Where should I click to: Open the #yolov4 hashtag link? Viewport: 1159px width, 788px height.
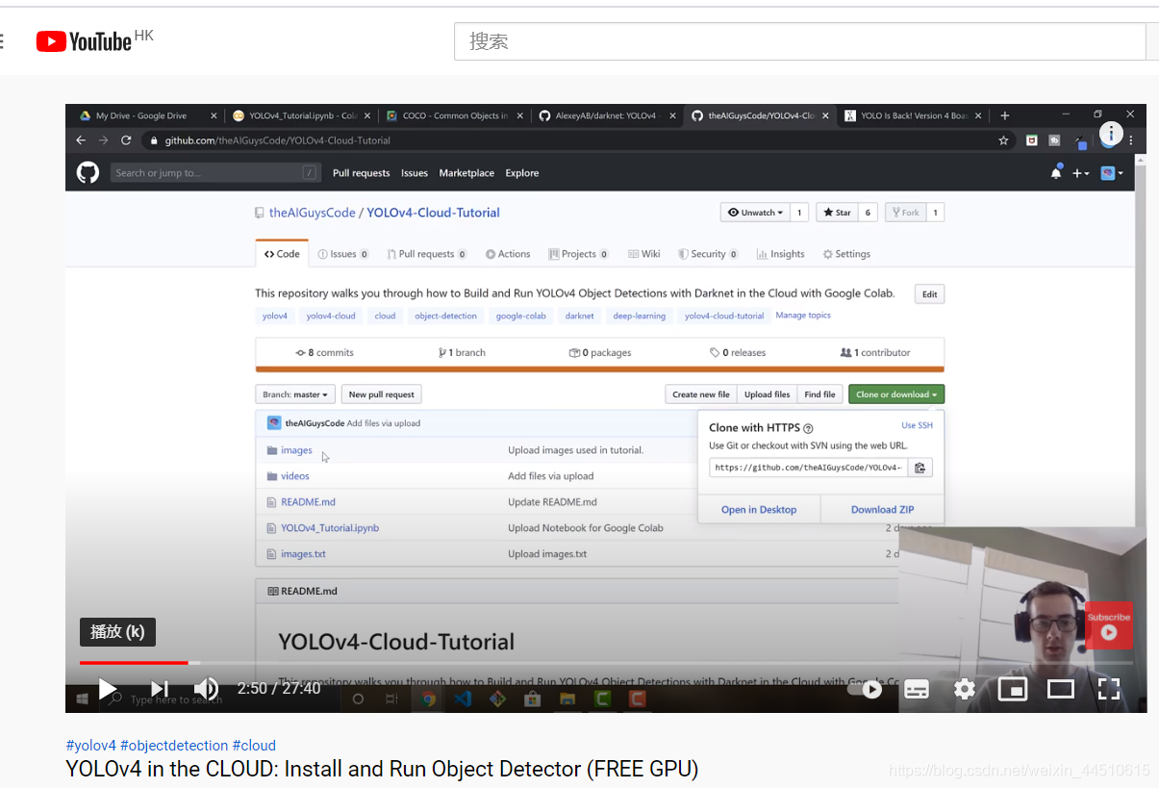90,746
